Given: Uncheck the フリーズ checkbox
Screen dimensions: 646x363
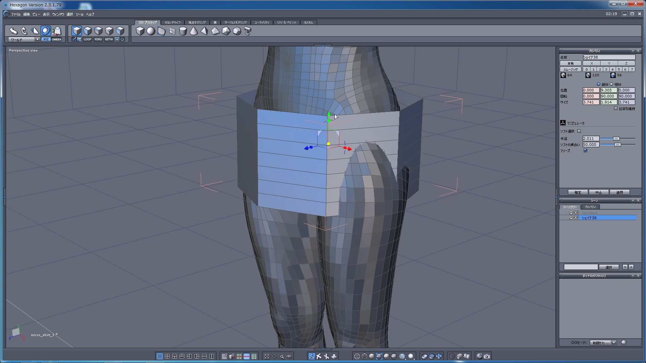Looking at the screenshot, I should (x=585, y=151).
